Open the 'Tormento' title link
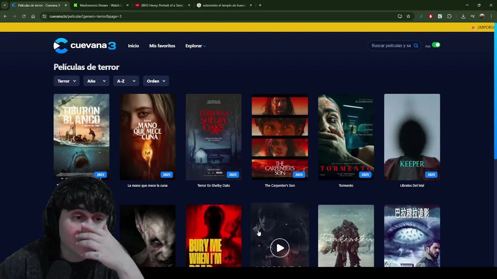Image resolution: width=497 pixels, height=279 pixels. [346, 186]
